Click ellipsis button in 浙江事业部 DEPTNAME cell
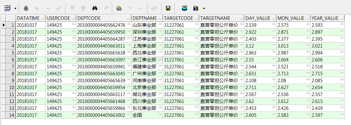The width and height of the screenshot is (351, 125). [160, 58]
